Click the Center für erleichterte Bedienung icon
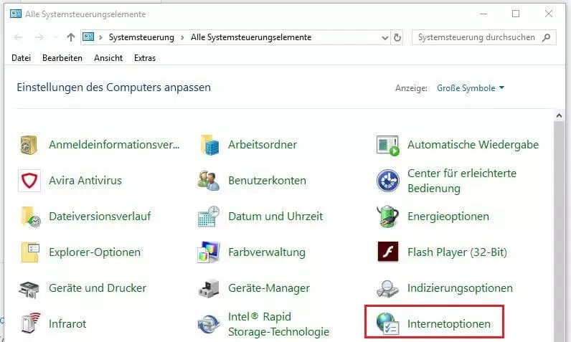 [x=388, y=181]
